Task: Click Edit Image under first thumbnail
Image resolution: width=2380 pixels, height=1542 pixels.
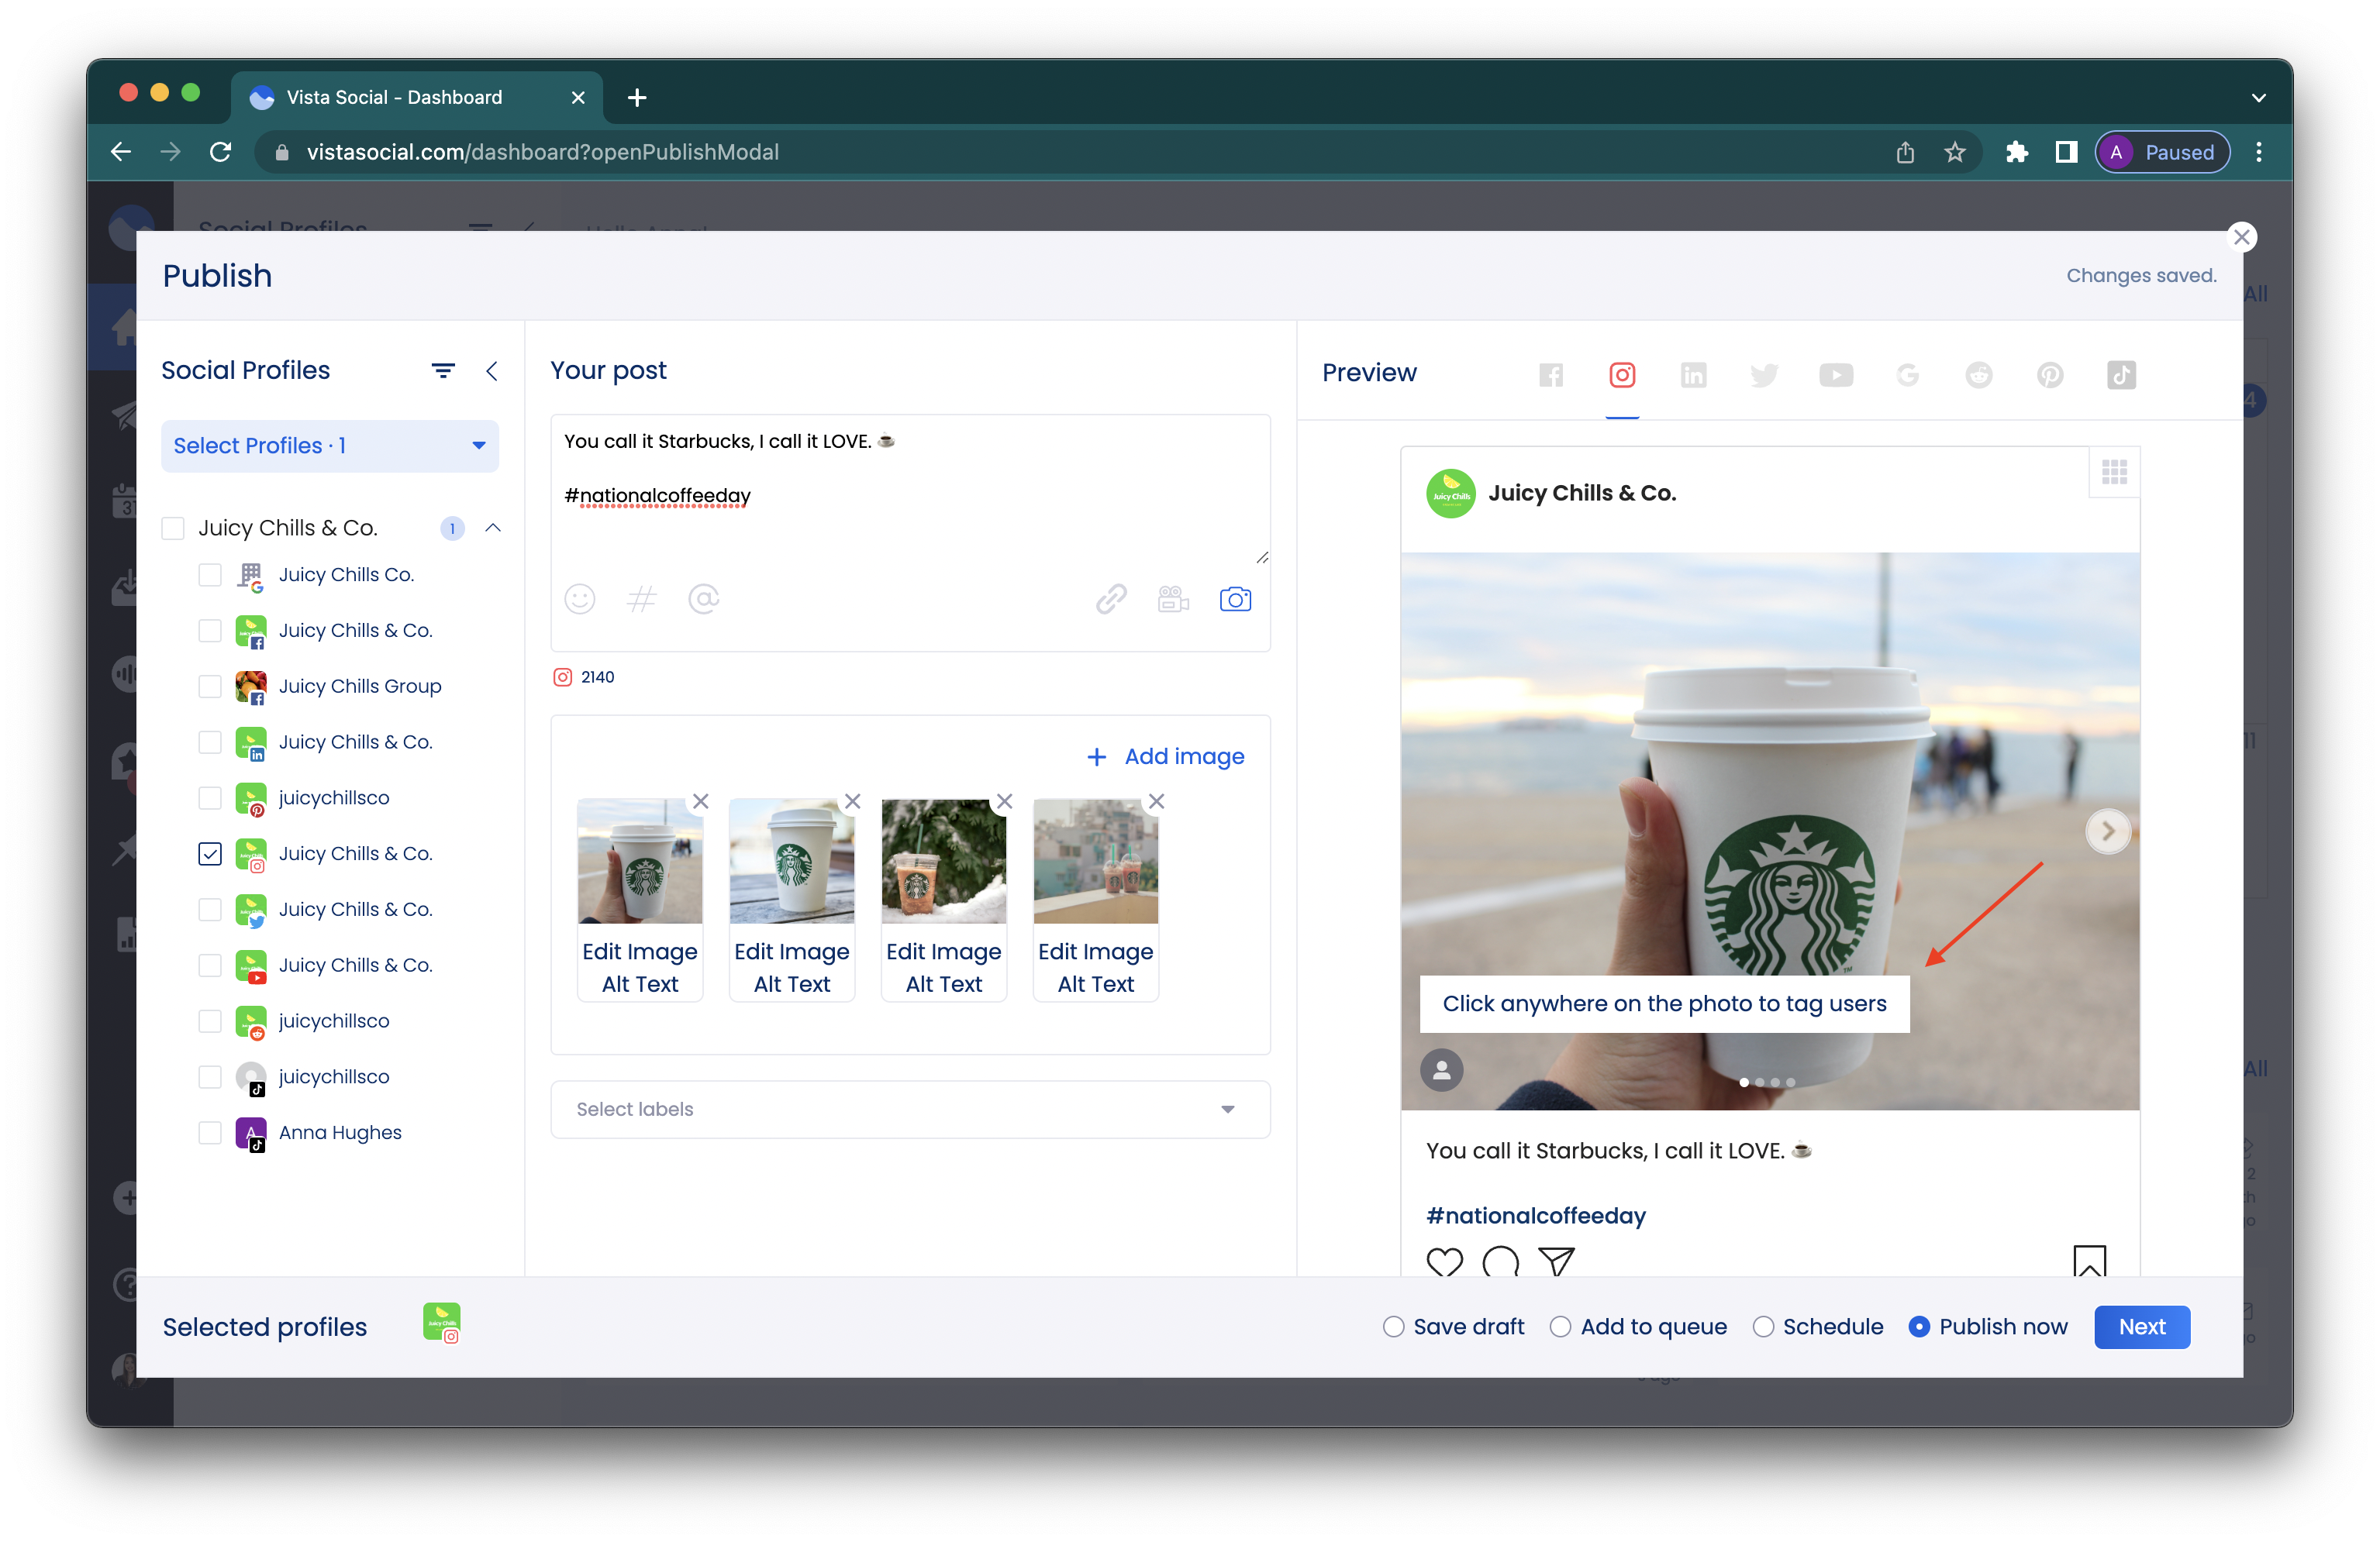Action: pos(640,952)
